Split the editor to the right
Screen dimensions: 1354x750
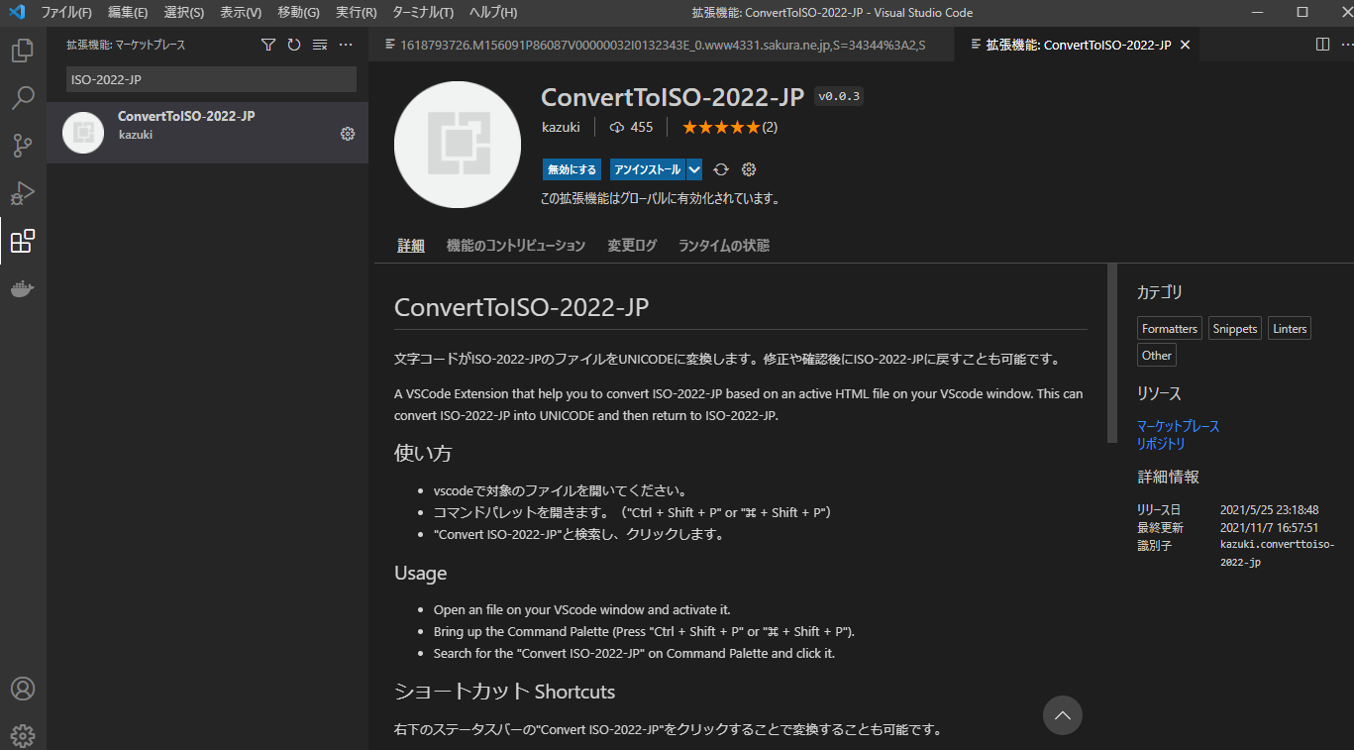point(1322,45)
